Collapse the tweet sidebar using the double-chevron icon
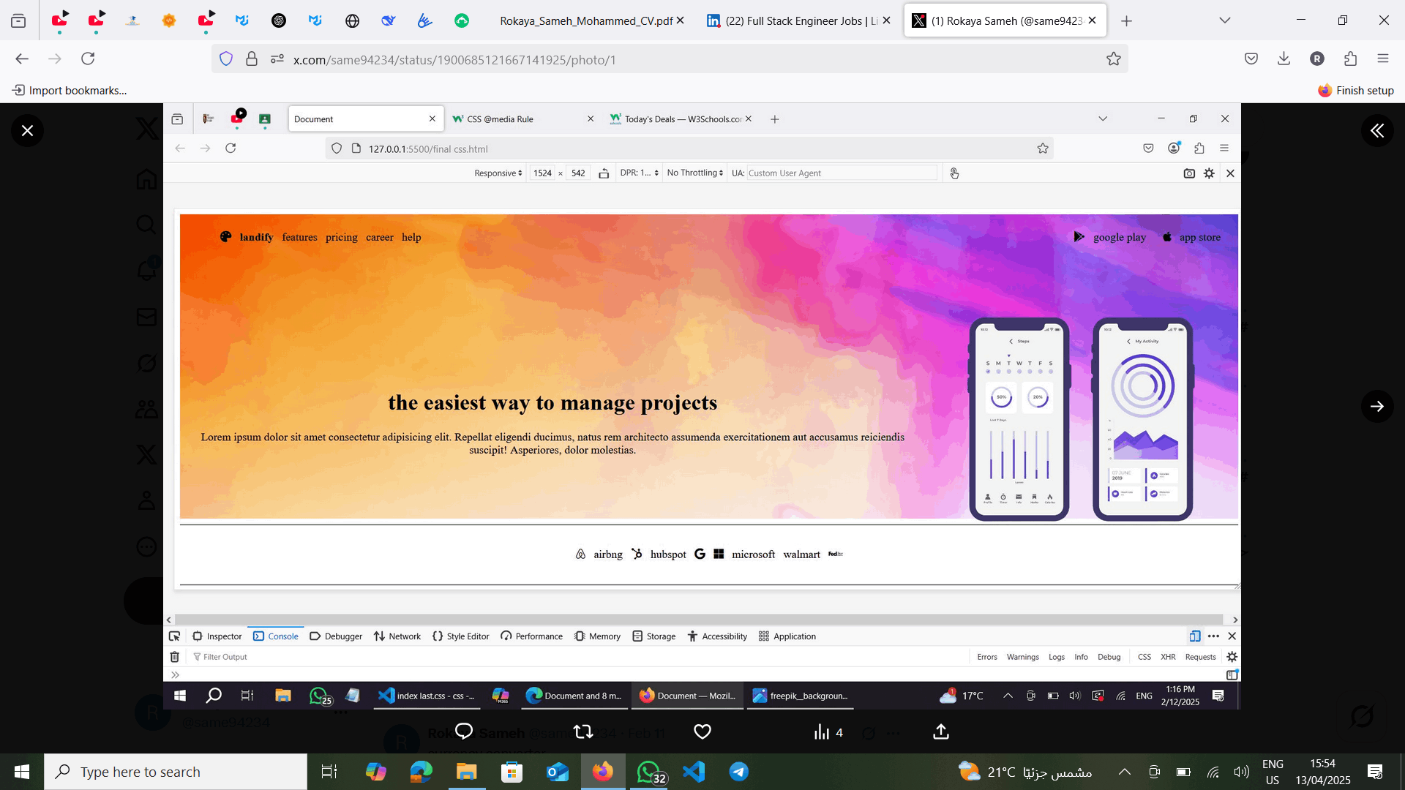 point(1377,131)
